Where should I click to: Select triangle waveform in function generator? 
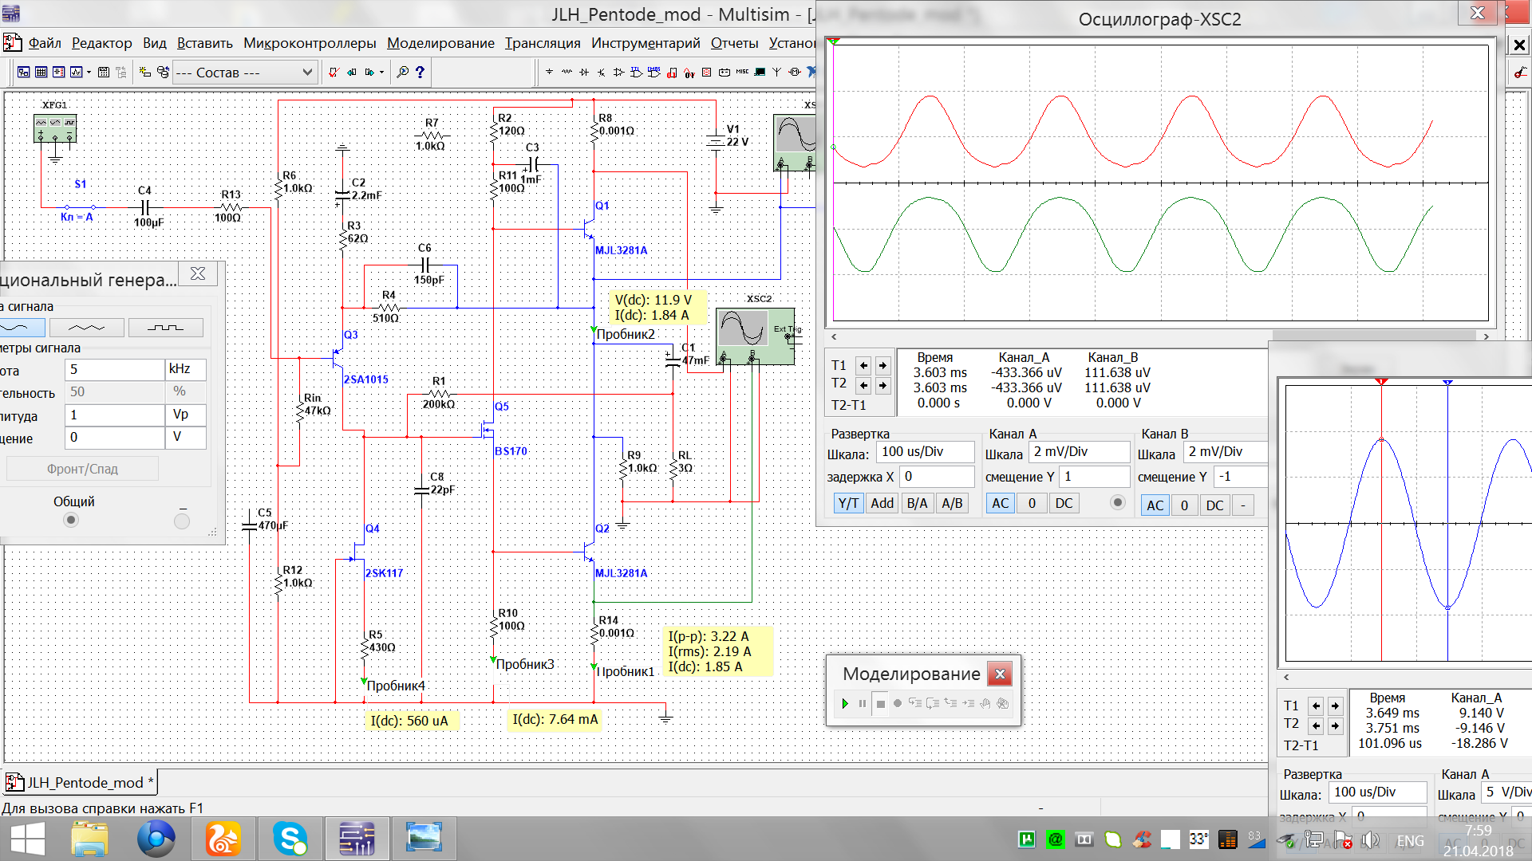pyautogui.click(x=86, y=327)
